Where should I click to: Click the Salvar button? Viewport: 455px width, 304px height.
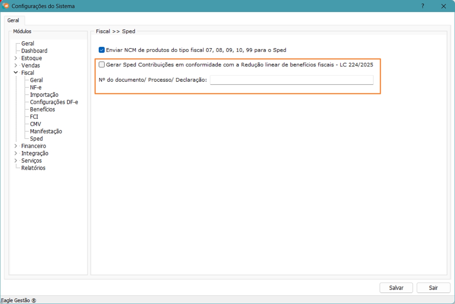coord(396,288)
